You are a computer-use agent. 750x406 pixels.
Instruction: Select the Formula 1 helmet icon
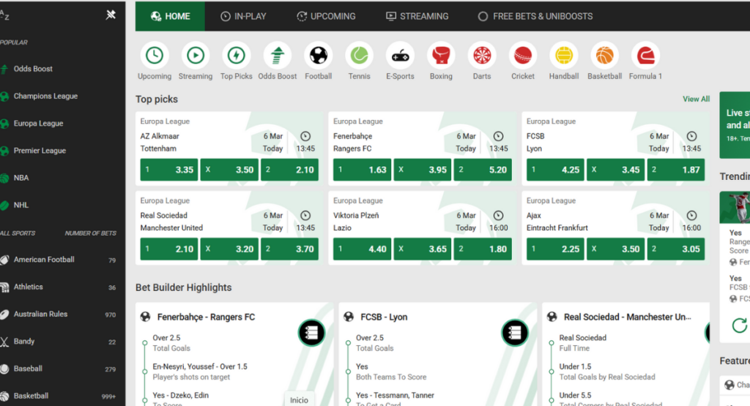pyautogui.click(x=646, y=56)
